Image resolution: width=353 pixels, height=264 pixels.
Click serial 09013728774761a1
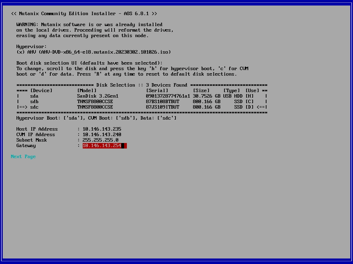click(x=168, y=96)
